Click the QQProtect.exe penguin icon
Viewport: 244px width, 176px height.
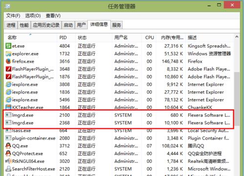pyautogui.click(x=8, y=154)
